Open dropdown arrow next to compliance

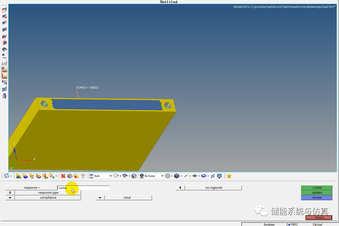10,198
